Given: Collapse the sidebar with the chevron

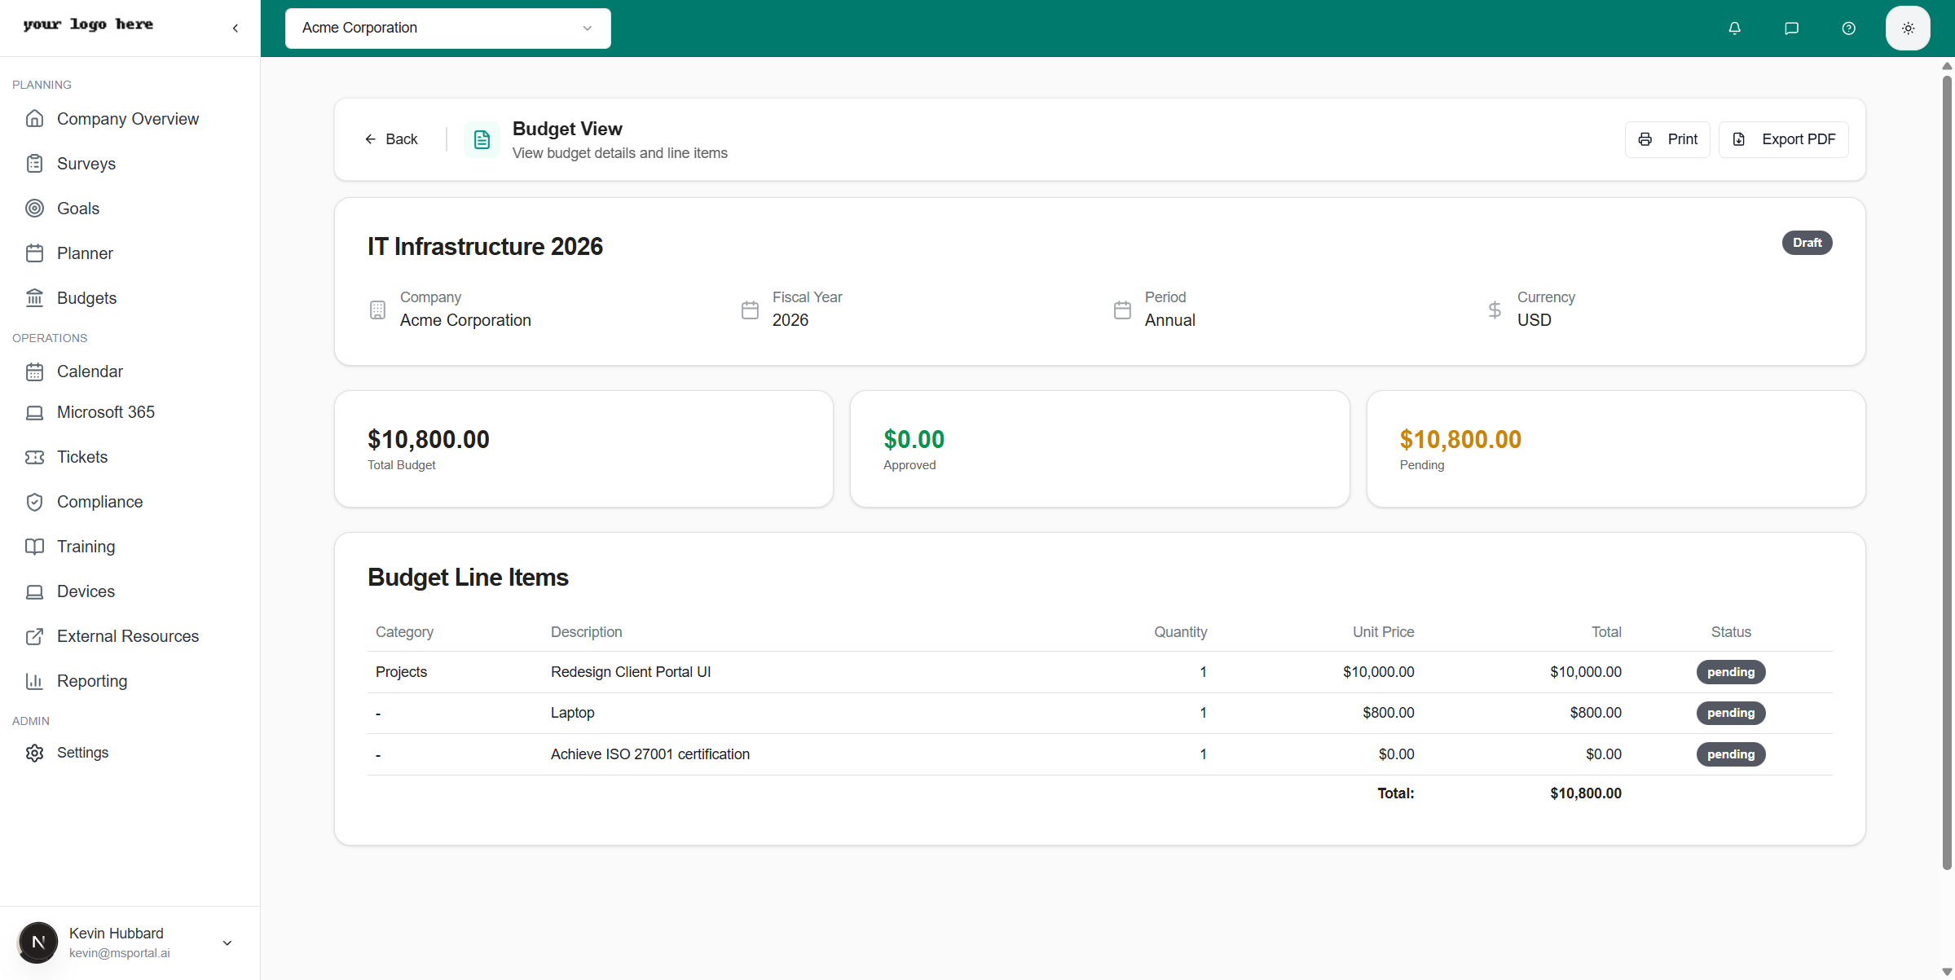Looking at the screenshot, I should point(236,29).
